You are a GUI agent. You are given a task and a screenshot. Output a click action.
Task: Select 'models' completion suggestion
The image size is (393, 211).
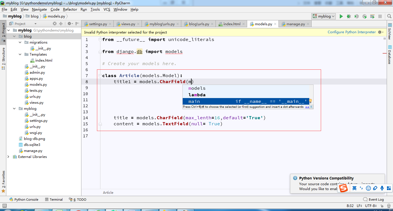pos(246,88)
